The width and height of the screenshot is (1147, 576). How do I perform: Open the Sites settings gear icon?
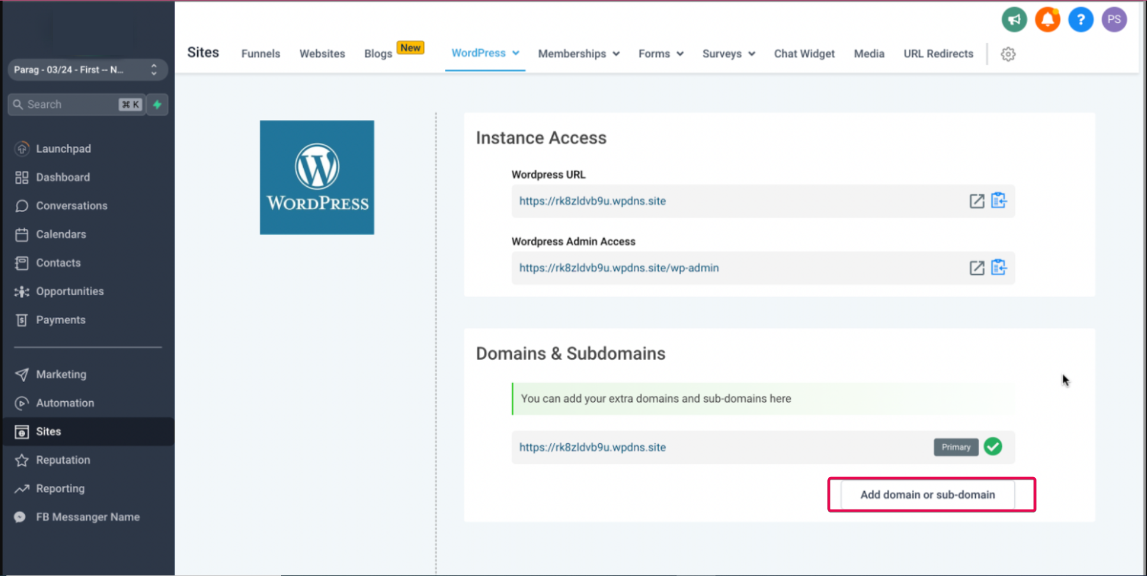pyautogui.click(x=1008, y=54)
